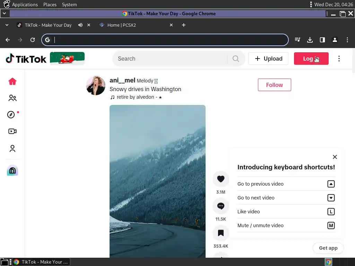Viewport: 355px width, 266px height.
Task: Open Chrome media controls icon
Action: pyautogui.click(x=297, y=40)
